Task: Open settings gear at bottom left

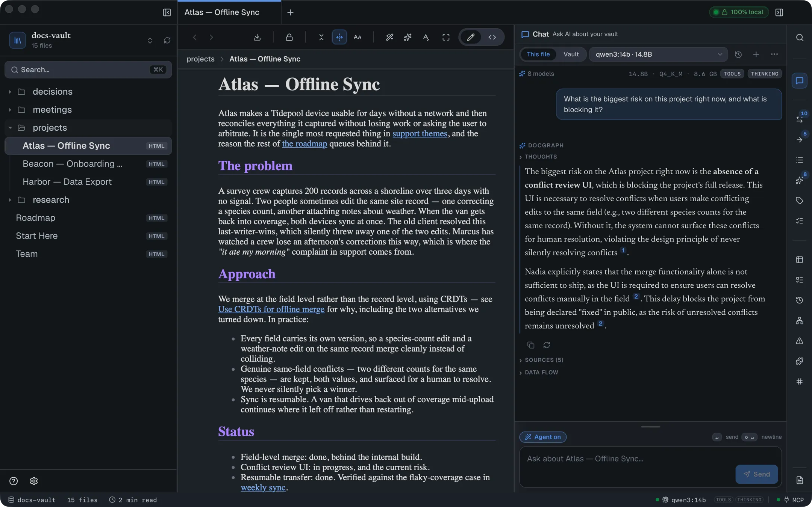Action: pyautogui.click(x=34, y=481)
